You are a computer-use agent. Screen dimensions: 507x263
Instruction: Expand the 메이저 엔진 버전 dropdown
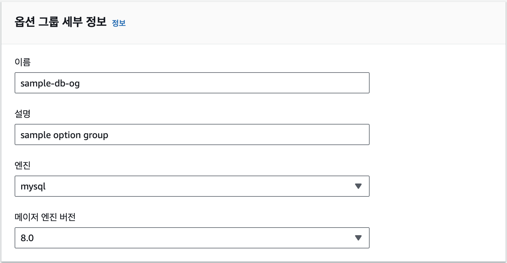click(192, 238)
